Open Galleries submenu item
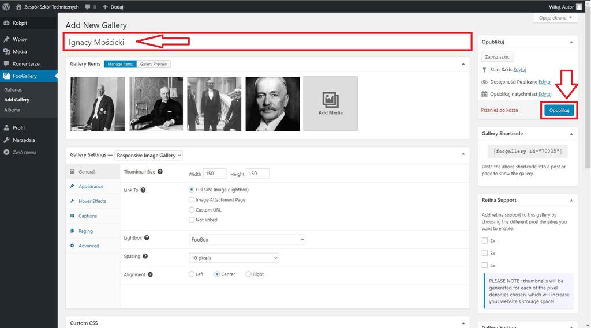Image resolution: width=591 pixels, height=328 pixels. pos(13,89)
